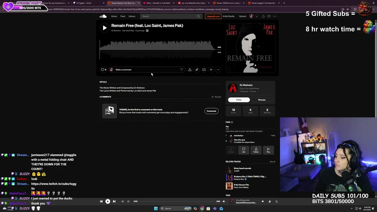Open DJ Akelvexx profile avatar
Screen dimensions: 377x212
pyautogui.click(x=233, y=88)
